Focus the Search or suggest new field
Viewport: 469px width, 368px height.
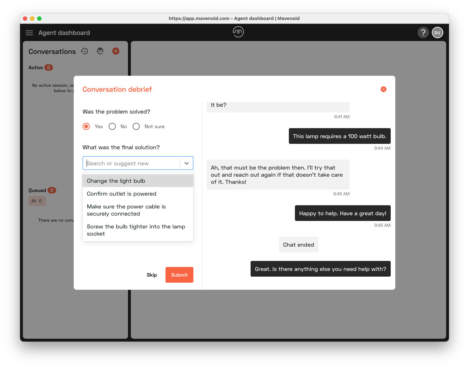pos(132,163)
